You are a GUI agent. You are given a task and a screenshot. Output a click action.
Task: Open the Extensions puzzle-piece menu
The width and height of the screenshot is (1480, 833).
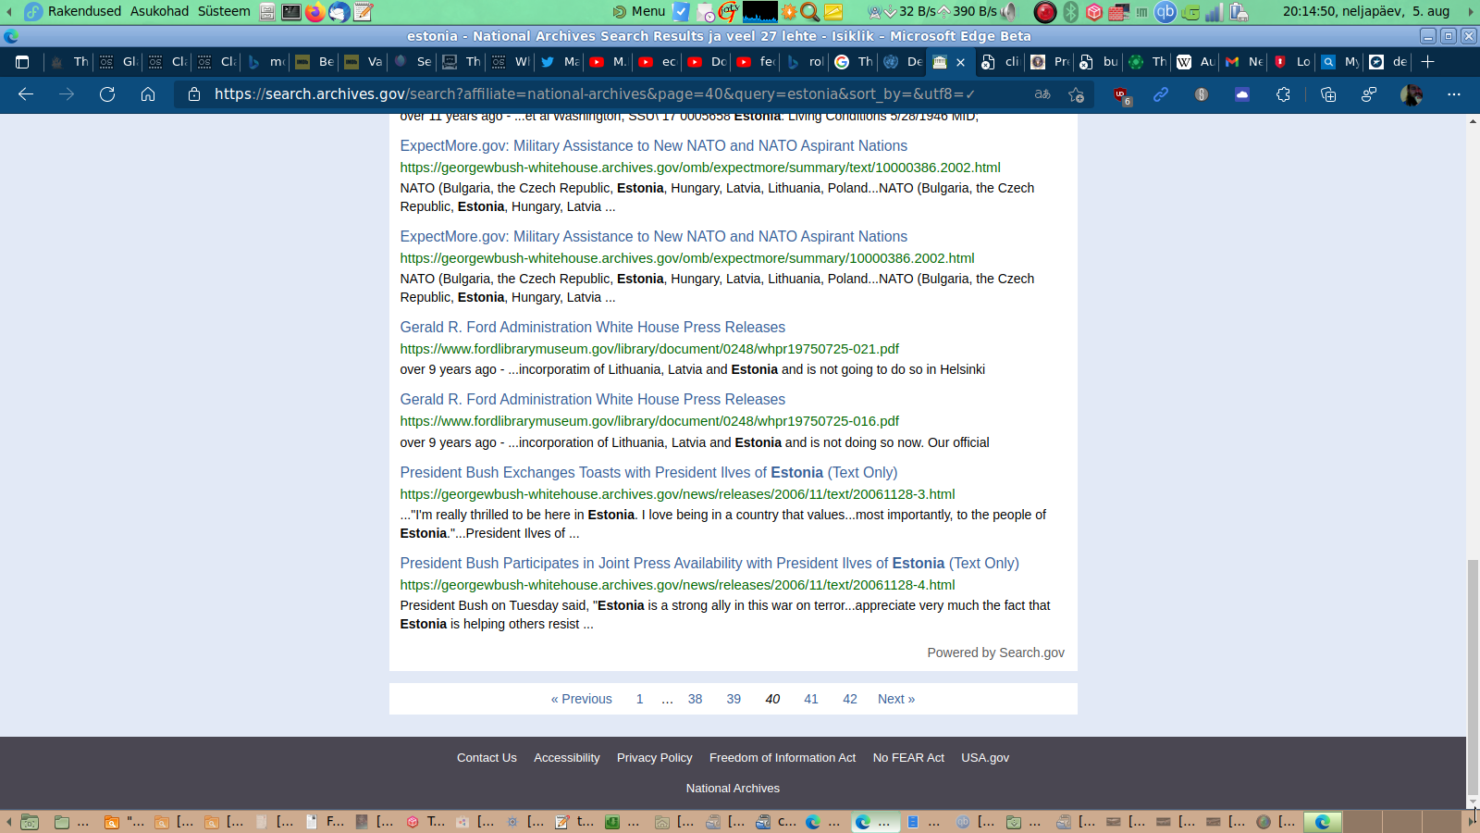coord(1283,93)
